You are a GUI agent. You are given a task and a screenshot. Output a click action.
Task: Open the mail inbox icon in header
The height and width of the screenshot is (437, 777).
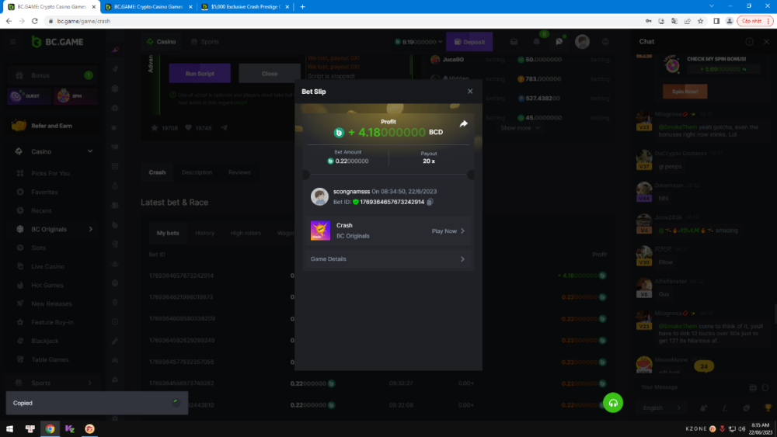514,42
